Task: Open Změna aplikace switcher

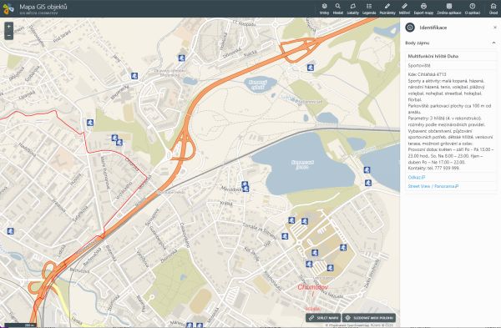Action: pyautogui.click(x=449, y=8)
